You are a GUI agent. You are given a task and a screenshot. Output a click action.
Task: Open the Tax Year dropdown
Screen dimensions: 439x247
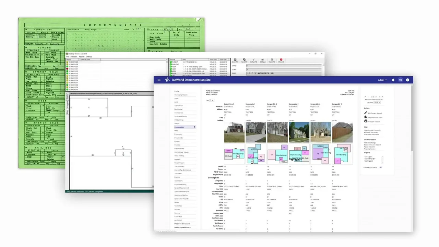(x=377, y=103)
